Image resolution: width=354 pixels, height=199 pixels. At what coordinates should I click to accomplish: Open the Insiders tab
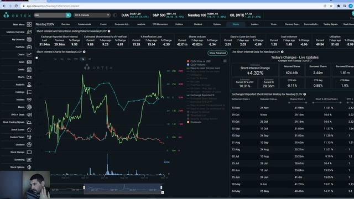(x=254, y=24)
